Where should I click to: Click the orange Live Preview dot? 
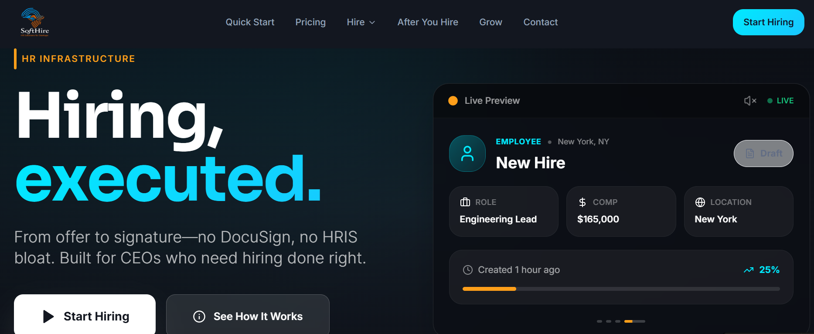click(453, 101)
